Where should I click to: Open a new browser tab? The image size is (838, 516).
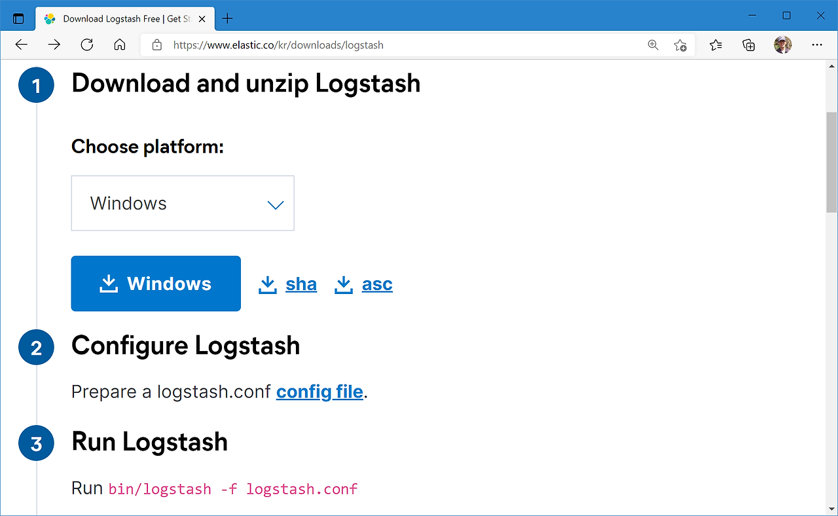(227, 18)
